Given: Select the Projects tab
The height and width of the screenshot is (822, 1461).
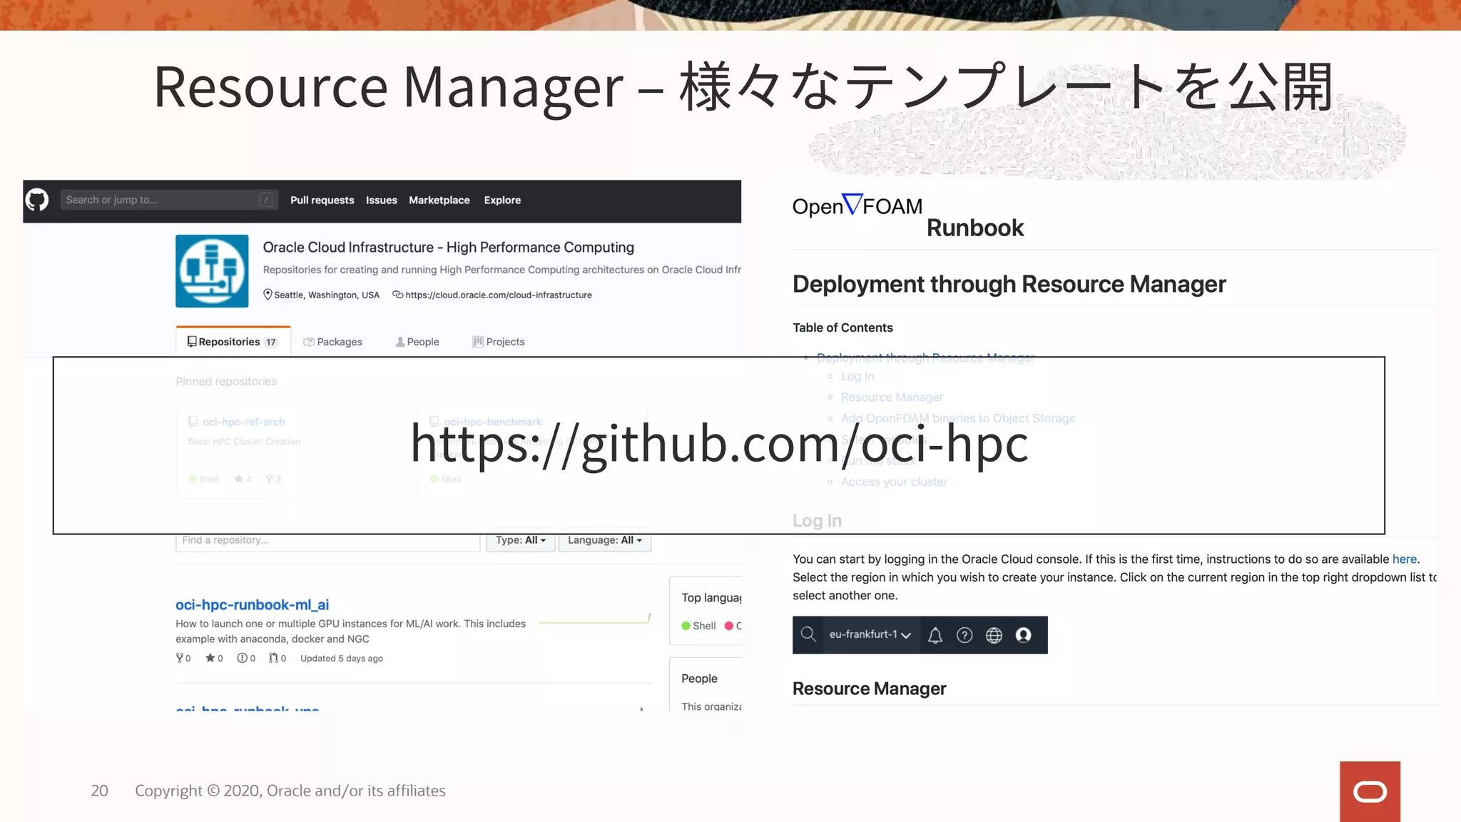Looking at the screenshot, I should click(498, 342).
